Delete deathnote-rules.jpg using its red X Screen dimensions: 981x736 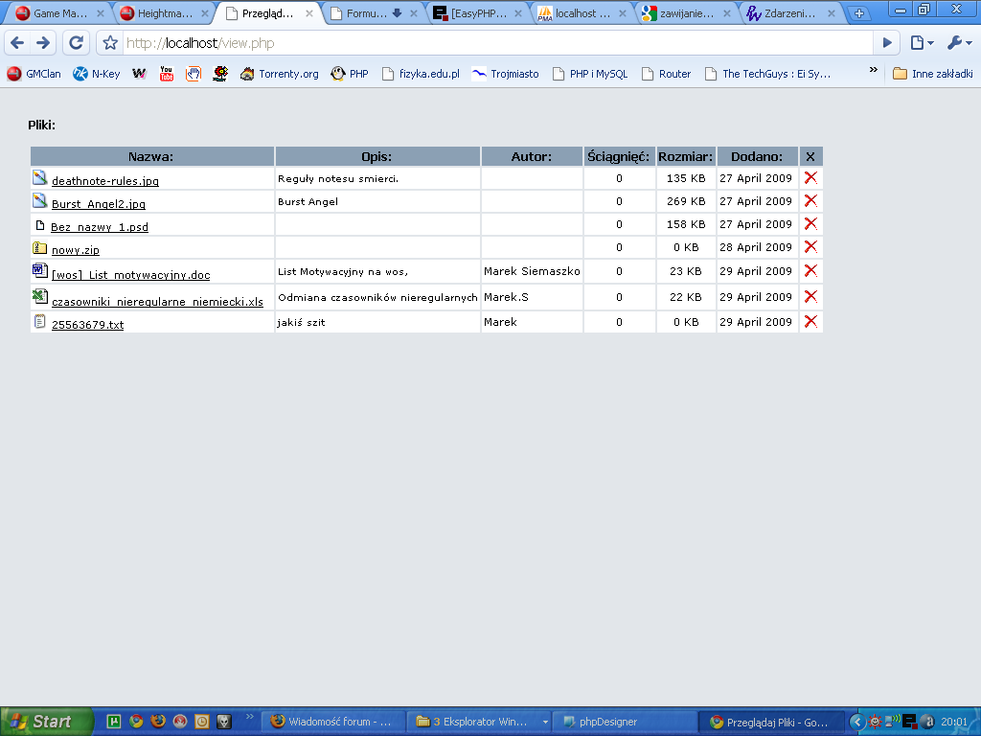(810, 178)
